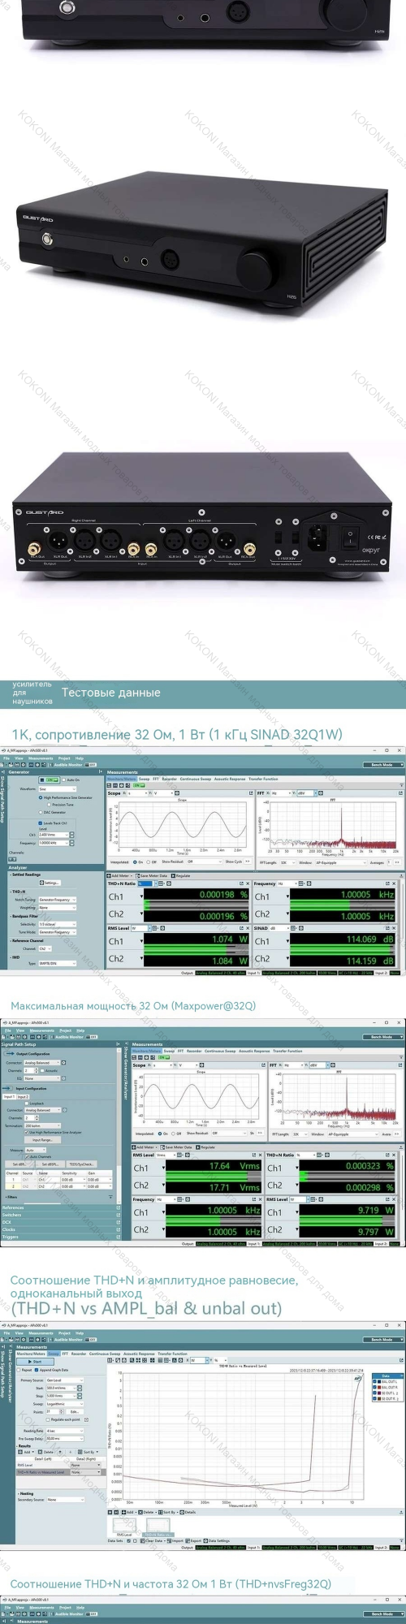Enable Repeat checkbox in the Sweep panel
Image resolution: width=406 pixels, height=1624 pixels.
pos(20,1370)
